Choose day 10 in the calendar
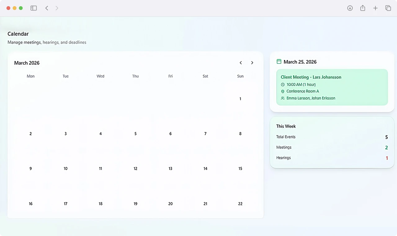 [x=65, y=169]
